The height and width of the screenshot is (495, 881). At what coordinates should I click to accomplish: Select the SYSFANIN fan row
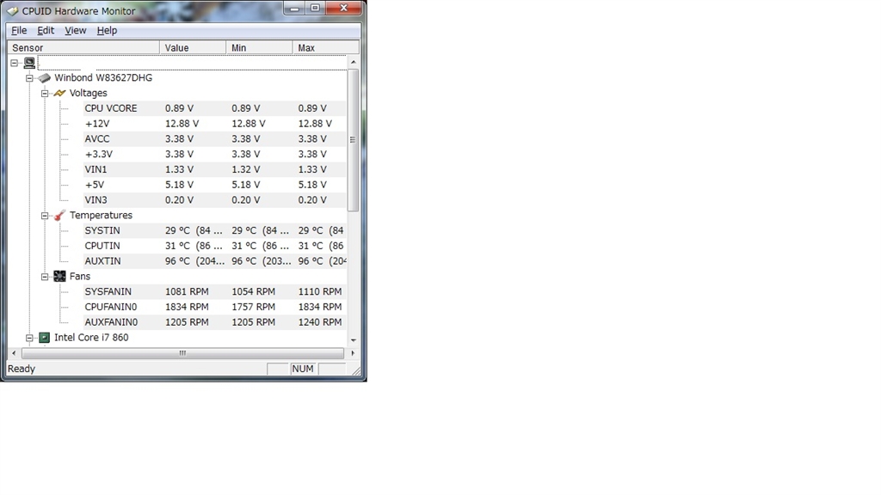(214, 292)
